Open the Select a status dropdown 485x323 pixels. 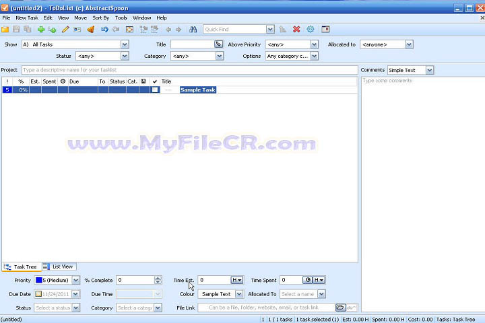pyautogui.click(x=75, y=308)
